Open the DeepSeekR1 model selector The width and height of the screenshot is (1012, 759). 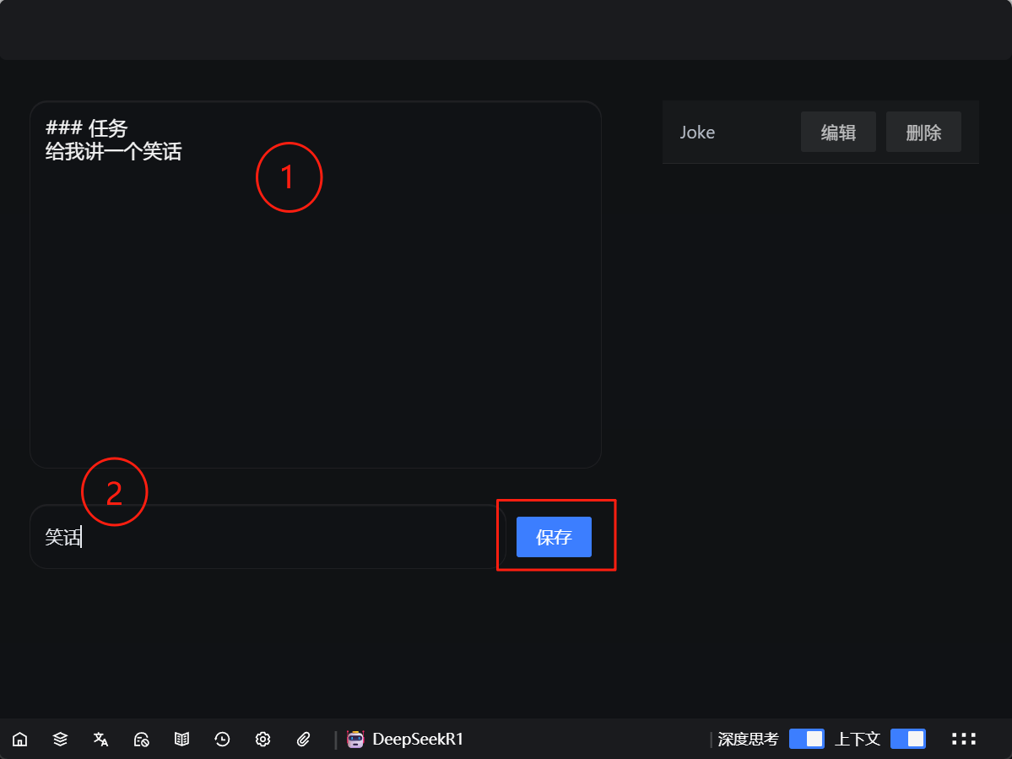(x=418, y=740)
